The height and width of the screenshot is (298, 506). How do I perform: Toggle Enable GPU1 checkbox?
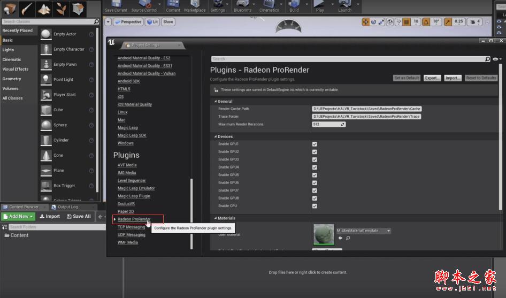(315, 144)
